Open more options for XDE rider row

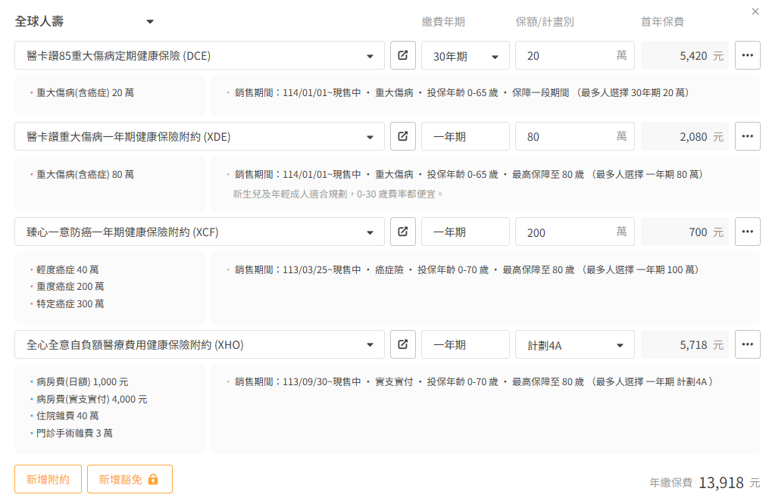[747, 137]
